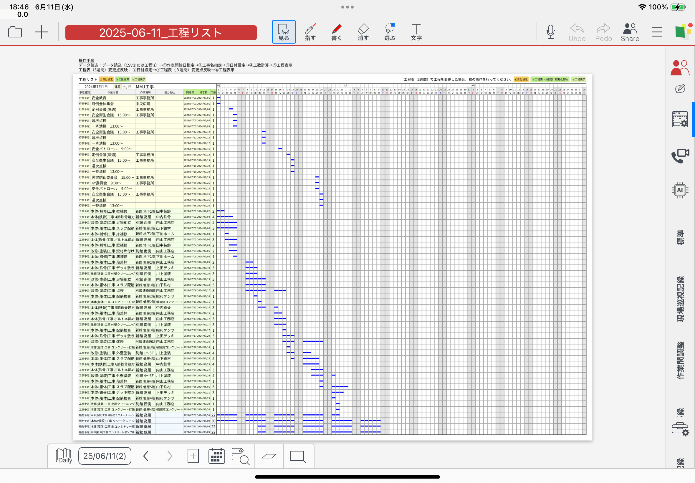This screenshot has width=695, height=483.
Task: Toggle the pen visibility eye icon
Action: point(680,89)
